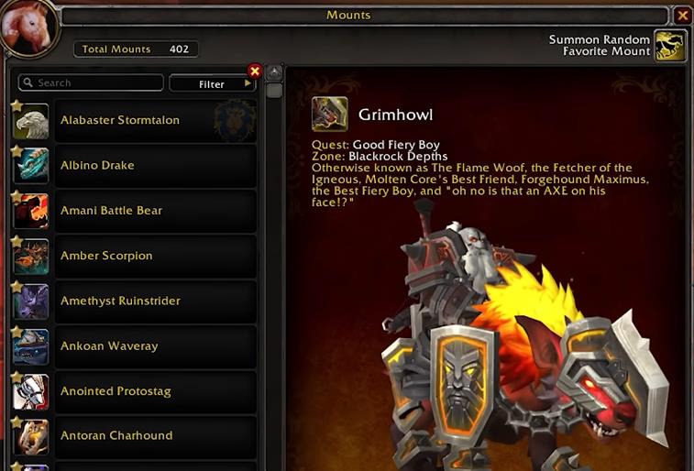Click the scroll up arrow of mount list

click(x=274, y=73)
